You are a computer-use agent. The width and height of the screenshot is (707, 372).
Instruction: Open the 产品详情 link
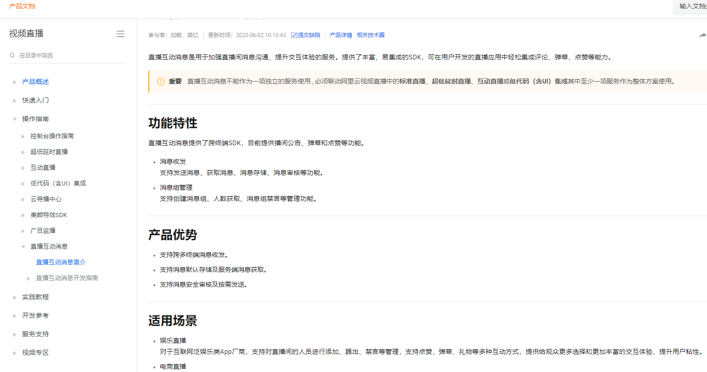[x=341, y=35]
